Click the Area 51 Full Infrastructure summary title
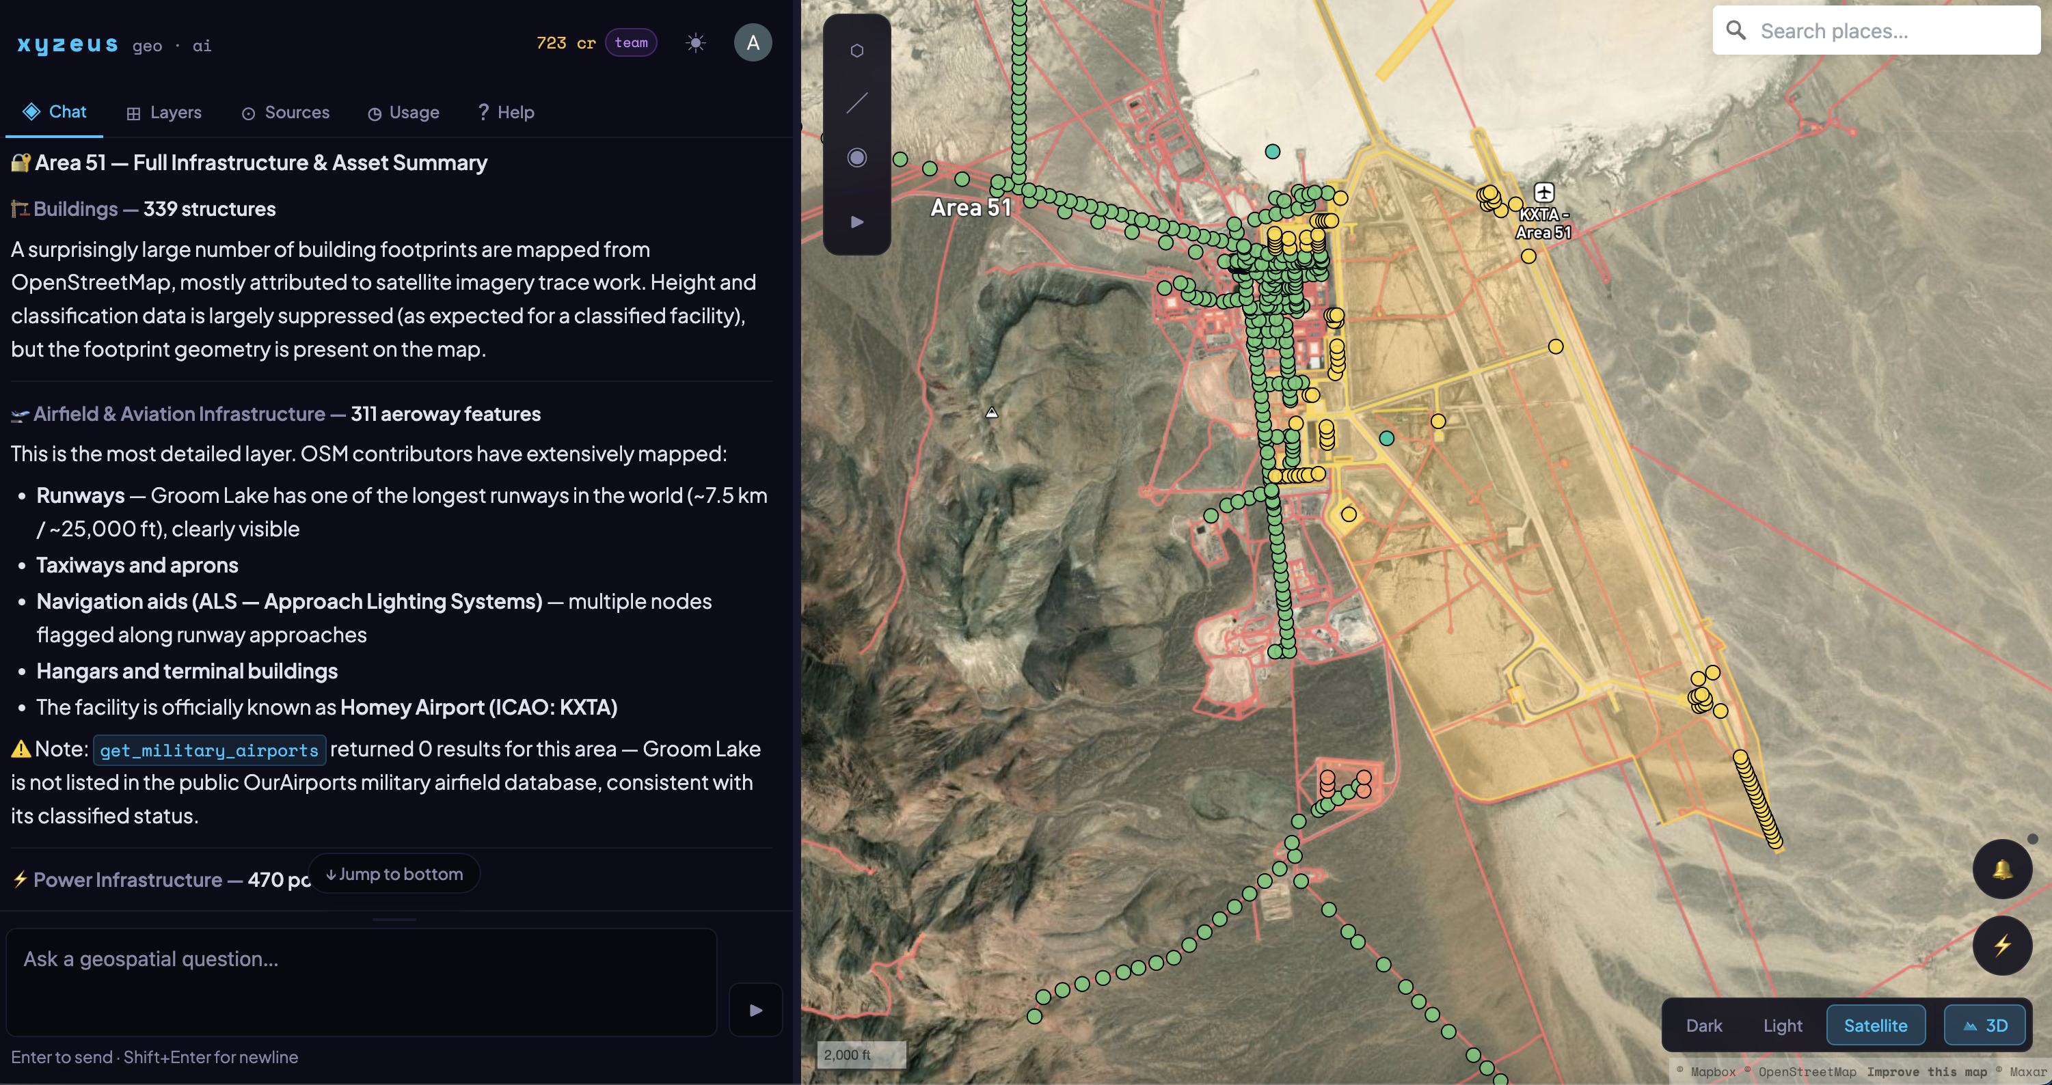The image size is (2052, 1085). (x=249, y=163)
